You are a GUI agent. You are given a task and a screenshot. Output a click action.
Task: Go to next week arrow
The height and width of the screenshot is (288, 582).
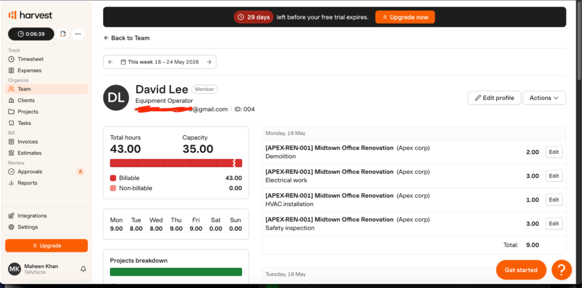click(x=209, y=62)
